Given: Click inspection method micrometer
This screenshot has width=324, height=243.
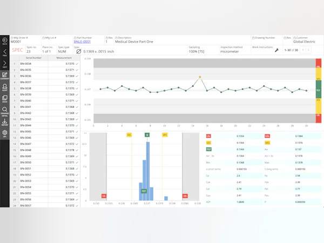Looking at the screenshot, I should tap(230, 51).
